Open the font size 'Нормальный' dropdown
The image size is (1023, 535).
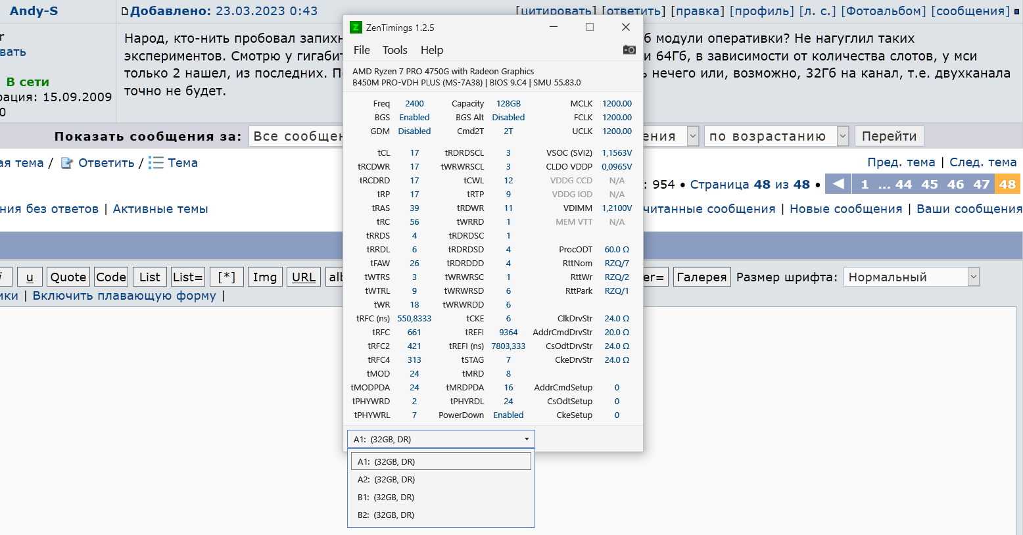point(912,277)
